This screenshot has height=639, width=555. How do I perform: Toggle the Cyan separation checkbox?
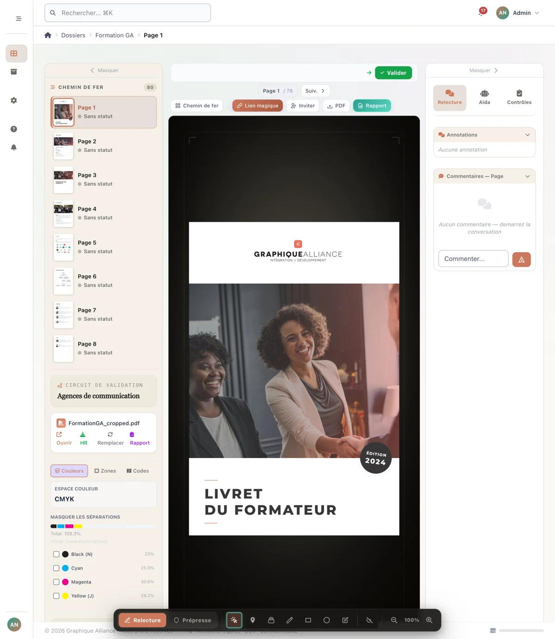[56, 568]
